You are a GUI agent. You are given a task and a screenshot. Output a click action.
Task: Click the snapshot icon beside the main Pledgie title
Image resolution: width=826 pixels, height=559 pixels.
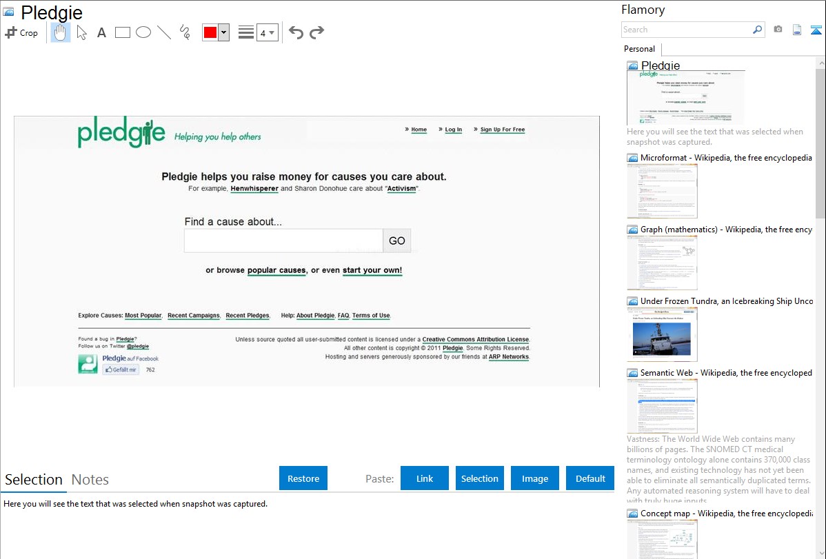tap(8, 12)
